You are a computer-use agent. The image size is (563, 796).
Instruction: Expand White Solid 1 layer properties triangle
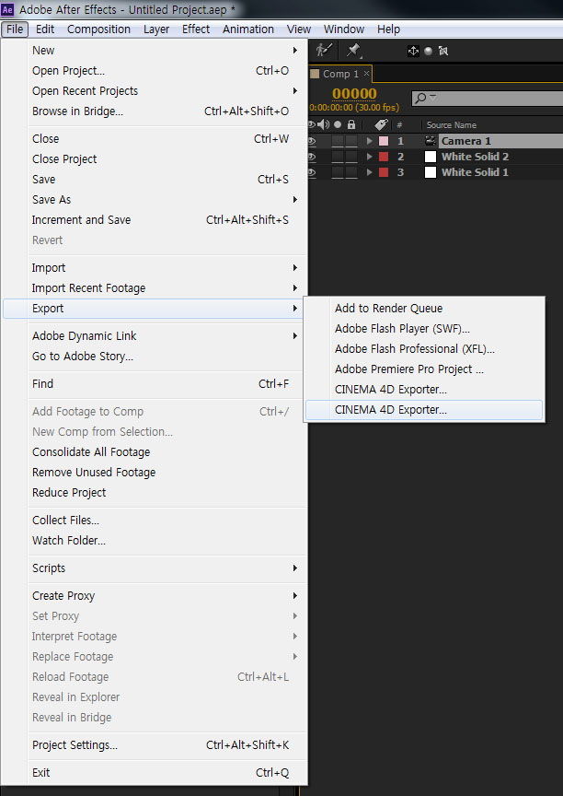[370, 172]
